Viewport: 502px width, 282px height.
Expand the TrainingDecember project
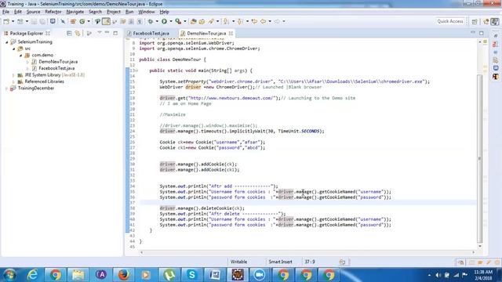pyautogui.click(x=7, y=88)
